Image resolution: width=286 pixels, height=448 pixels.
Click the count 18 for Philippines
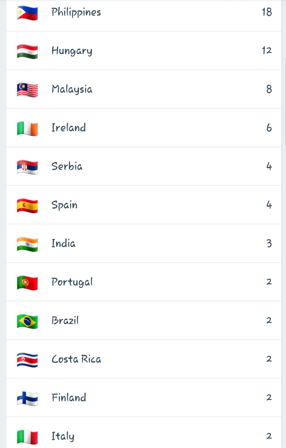point(267,12)
